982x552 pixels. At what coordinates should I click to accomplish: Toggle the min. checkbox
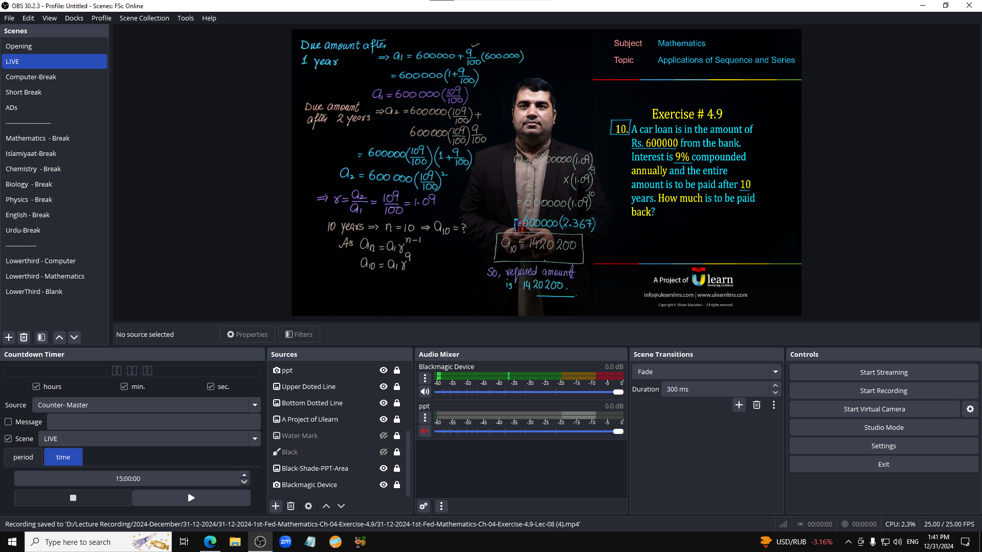coord(124,386)
